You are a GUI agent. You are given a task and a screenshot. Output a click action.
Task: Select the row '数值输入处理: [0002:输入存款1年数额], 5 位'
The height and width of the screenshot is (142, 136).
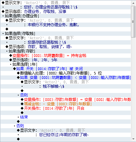coord(66,73)
